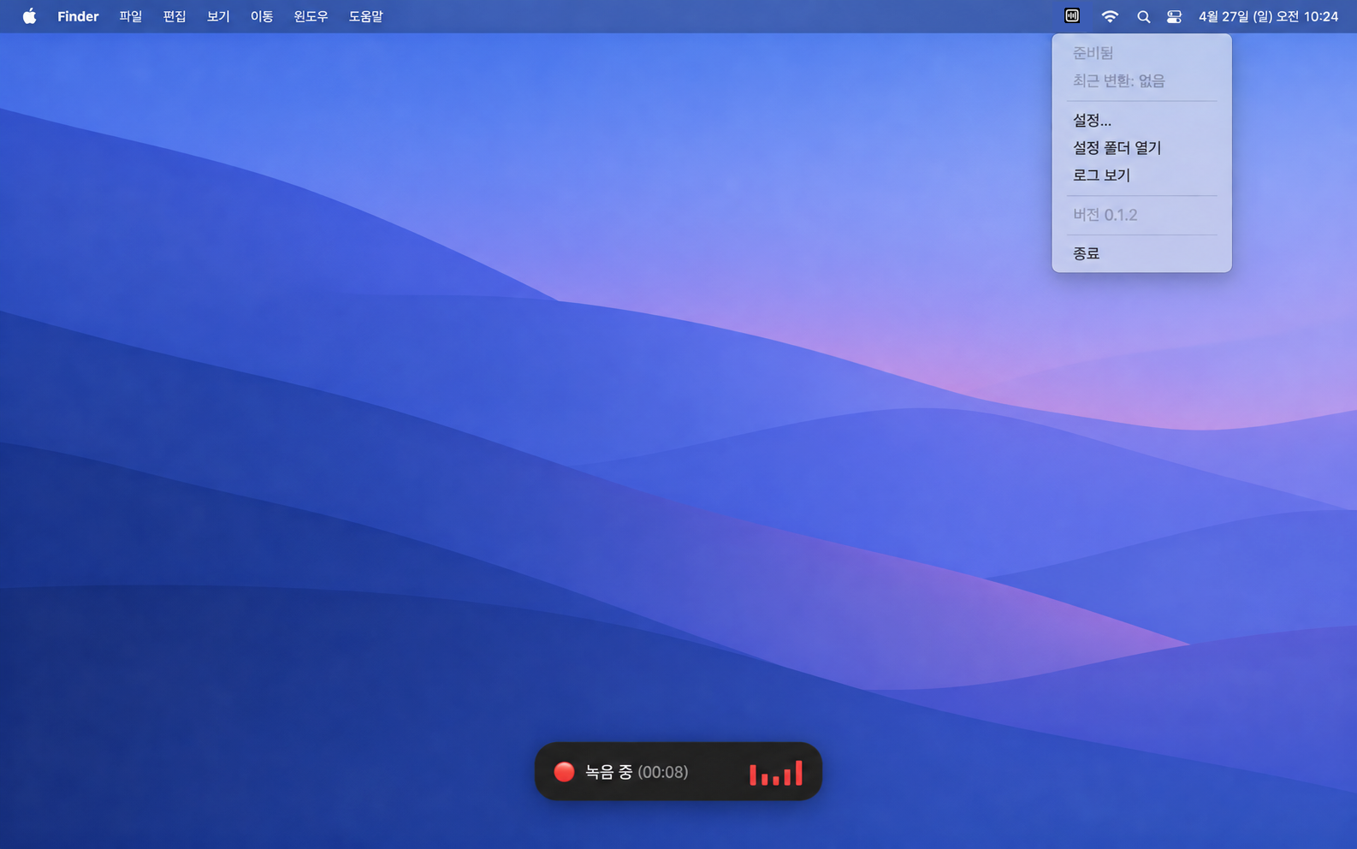Select 설정 폴더 열기 menu entry
This screenshot has width=1357, height=849.
pos(1141,148)
